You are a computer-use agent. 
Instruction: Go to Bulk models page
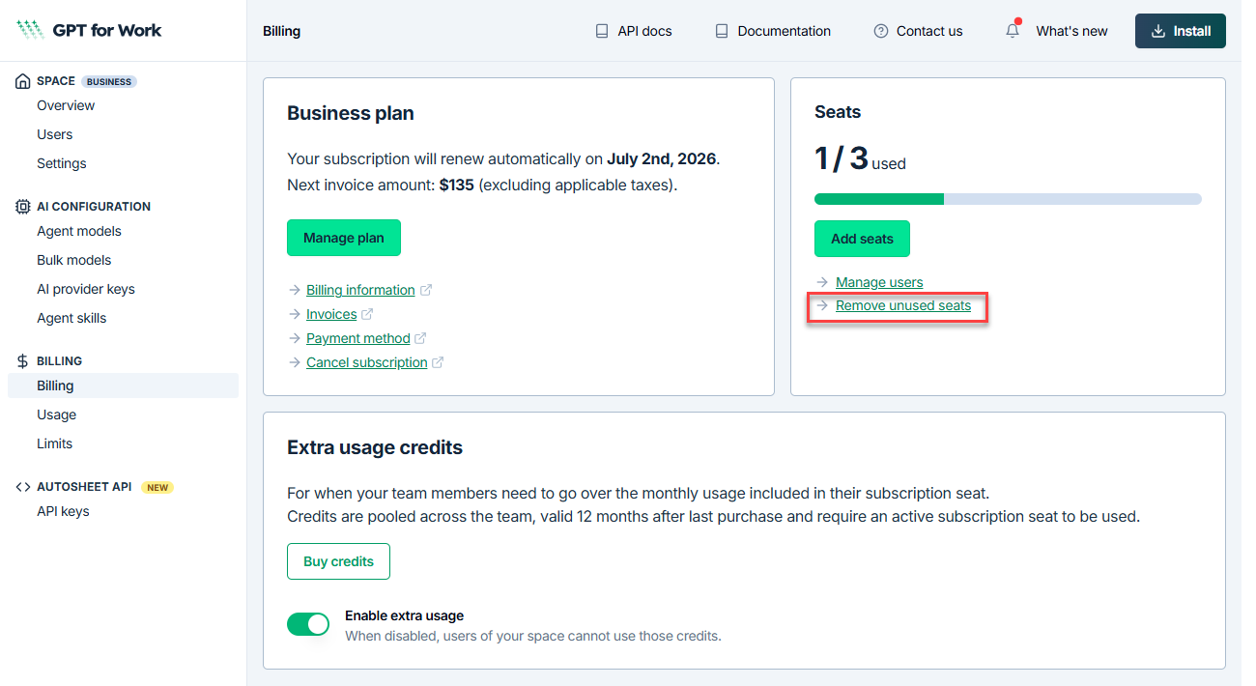point(74,260)
